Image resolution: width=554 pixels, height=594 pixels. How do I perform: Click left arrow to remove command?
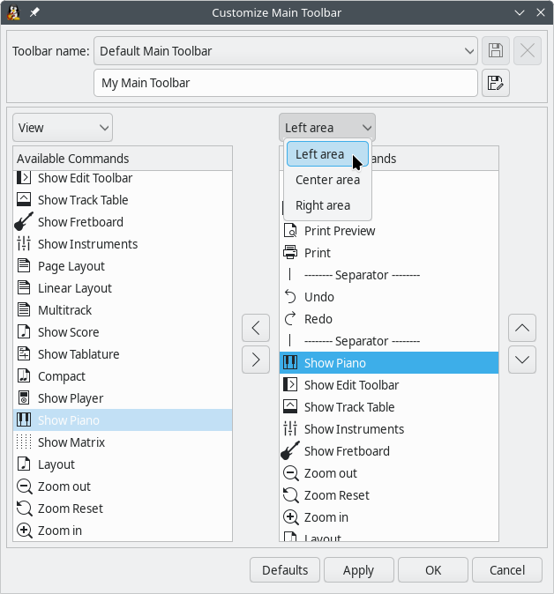pyautogui.click(x=256, y=328)
